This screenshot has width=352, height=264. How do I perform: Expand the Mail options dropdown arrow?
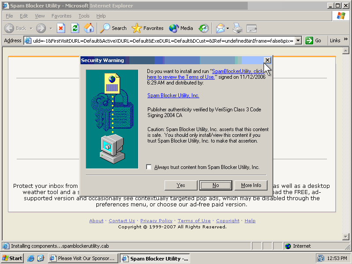click(227, 29)
